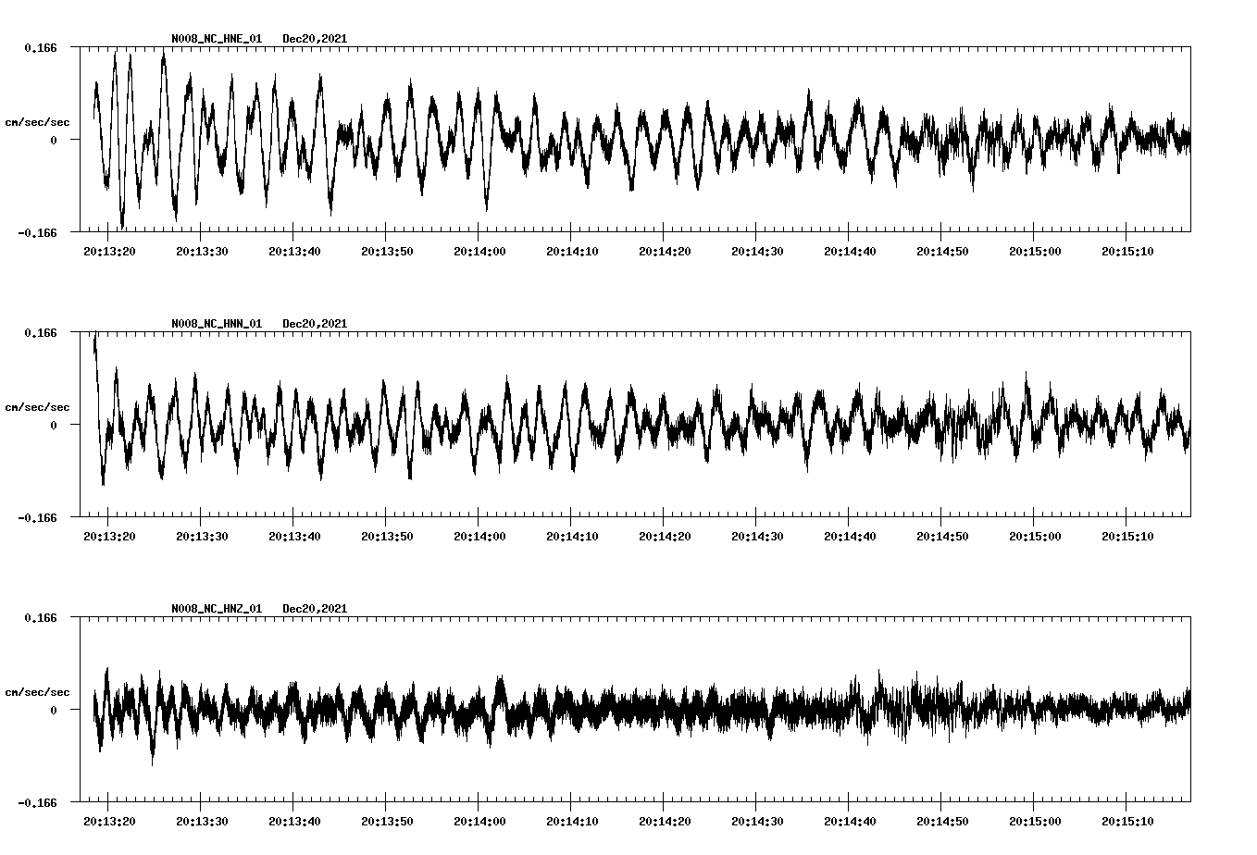Mark 20:14:50 time label under HNZ plot
This screenshot has height=855, width=1257.
[942, 822]
